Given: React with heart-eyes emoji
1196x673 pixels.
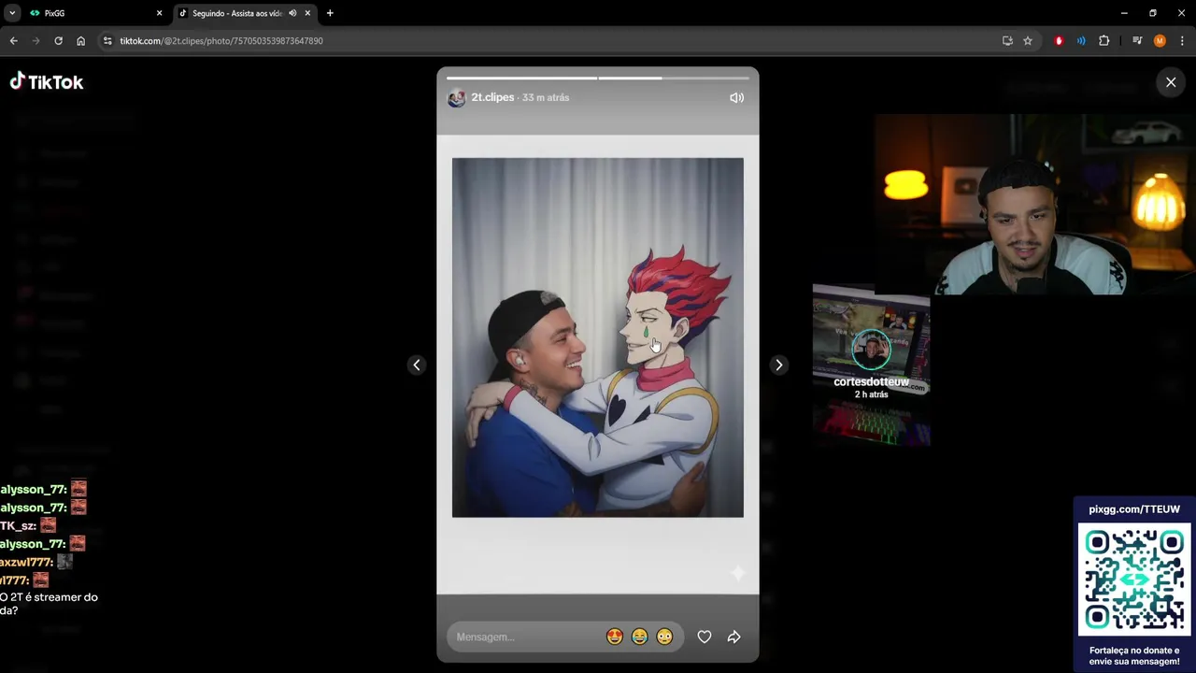Looking at the screenshot, I should tap(614, 637).
